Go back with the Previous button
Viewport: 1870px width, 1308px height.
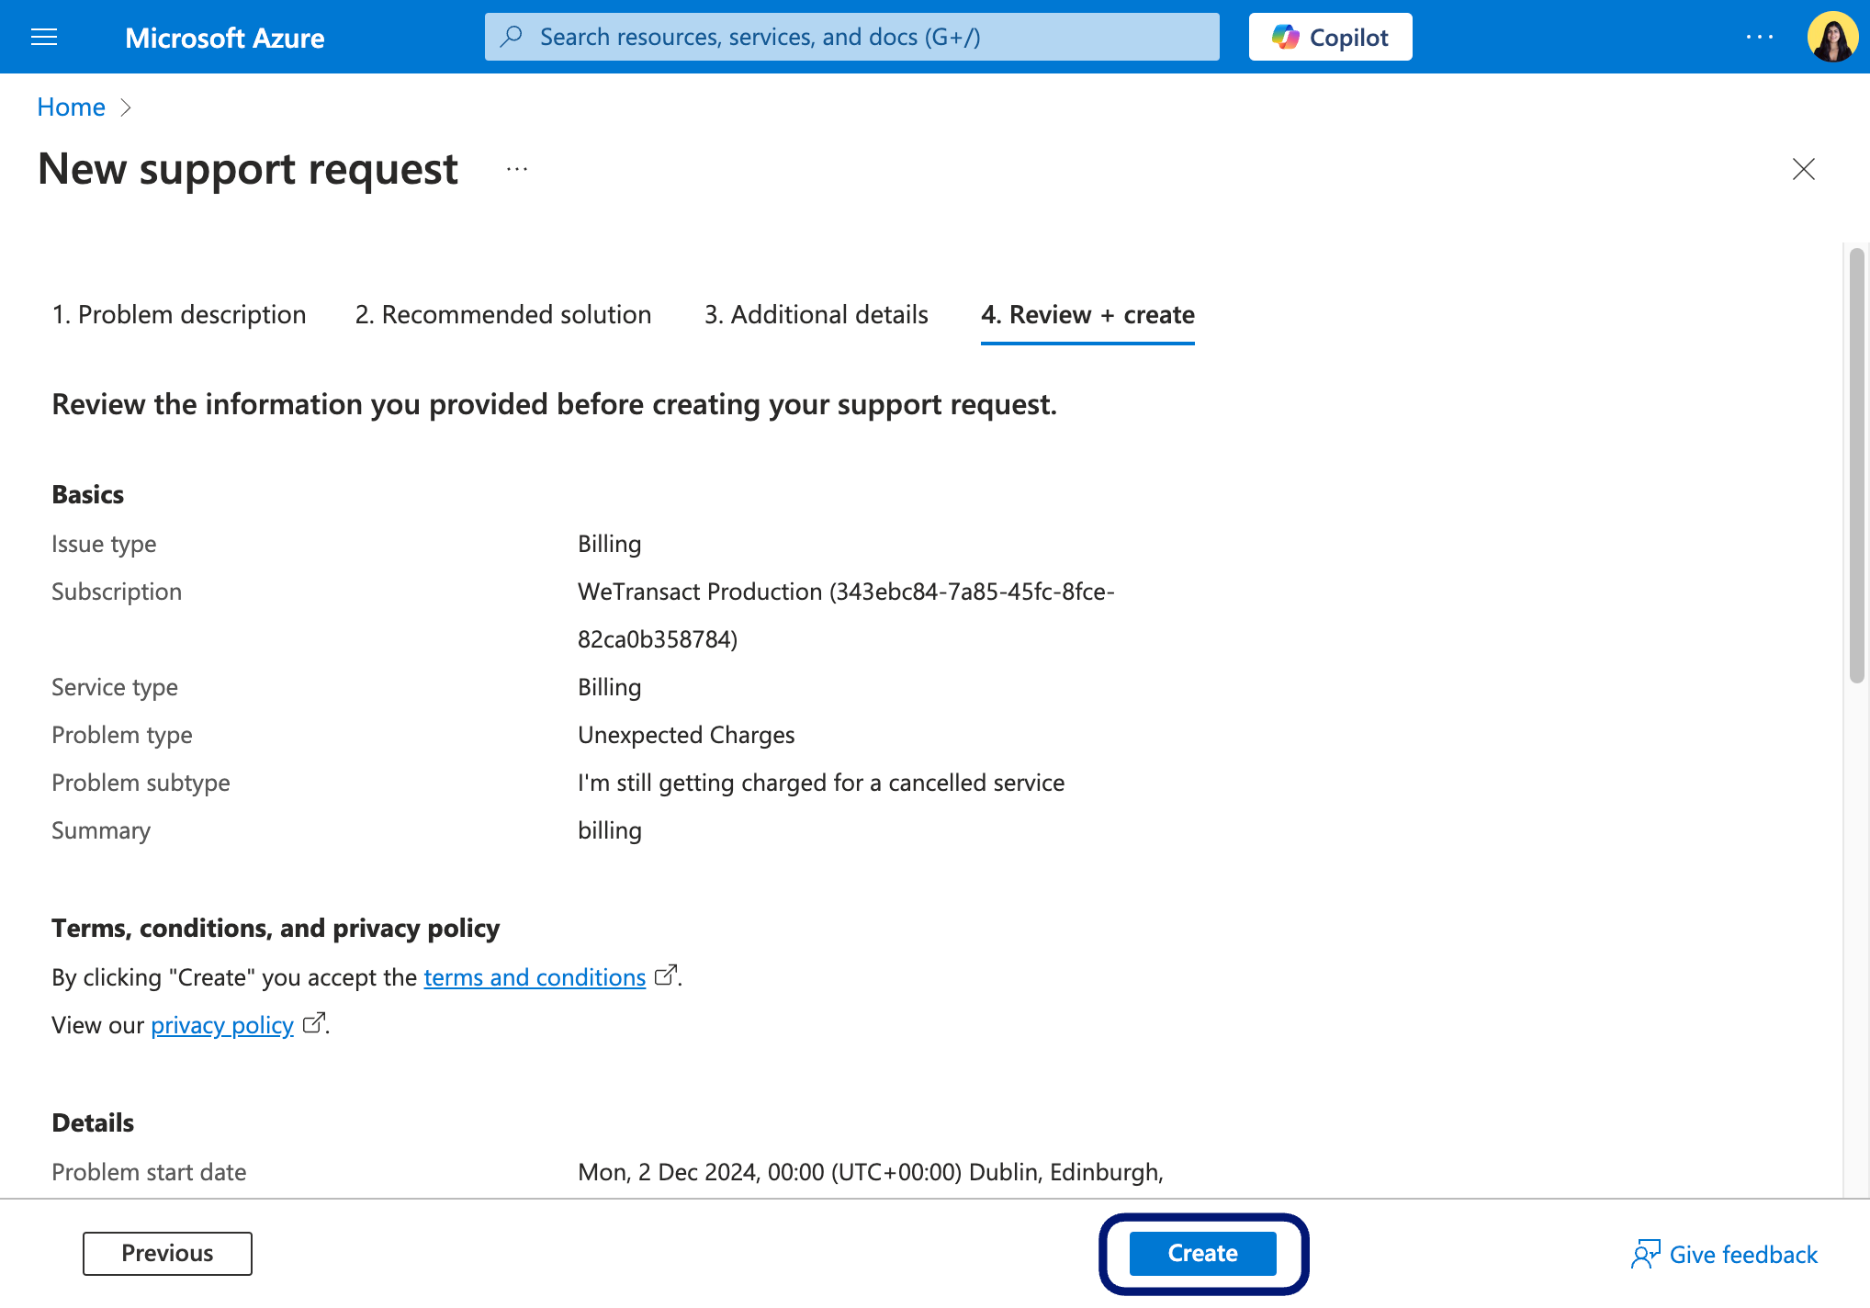tap(167, 1253)
